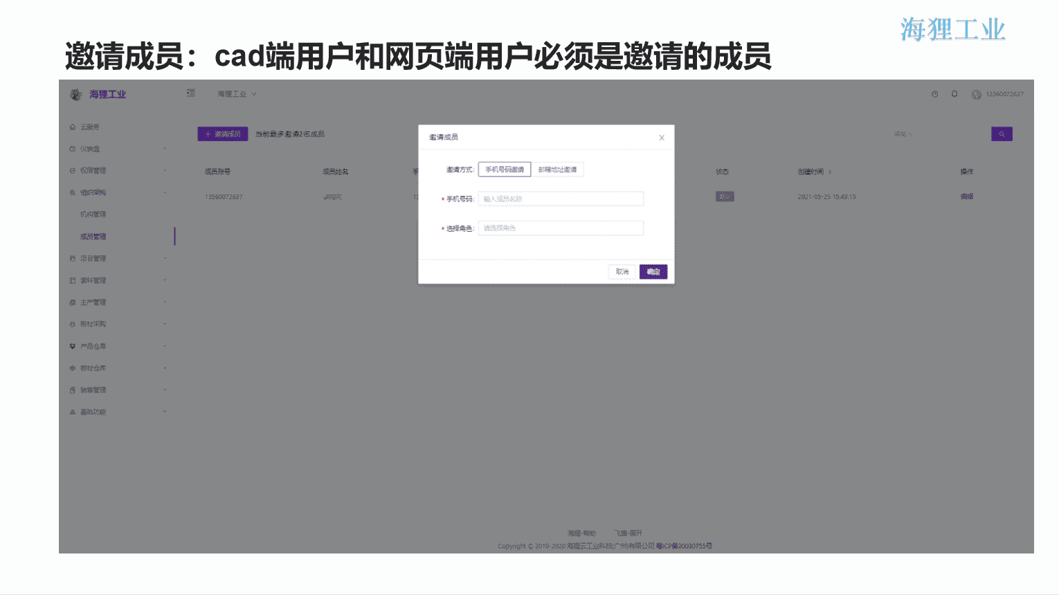Click the timestamp 2021-05-25 15:49:15
Image resolution: width=1059 pixels, height=595 pixels.
click(826, 197)
